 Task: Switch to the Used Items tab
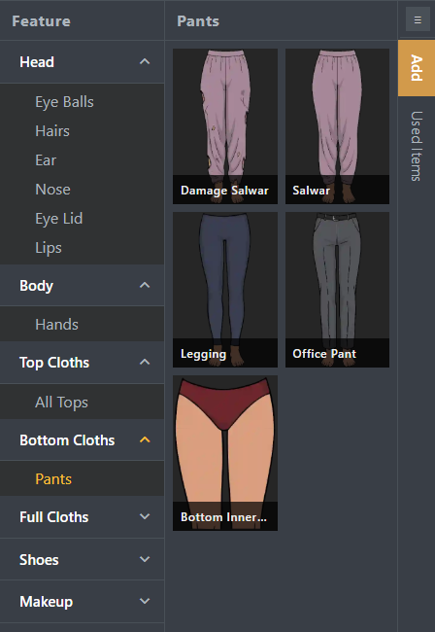coord(417,146)
